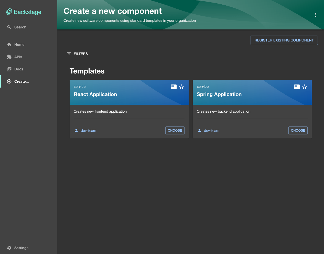324x254 pixels.
Task: Click the Docs library icon
Action: (x=9, y=69)
